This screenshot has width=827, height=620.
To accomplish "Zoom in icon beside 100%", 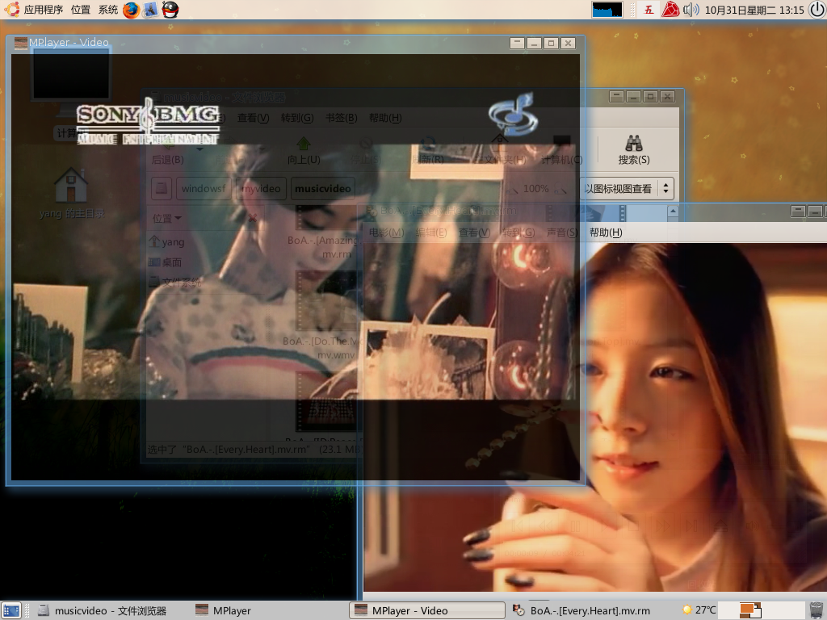I will (560, 189).
